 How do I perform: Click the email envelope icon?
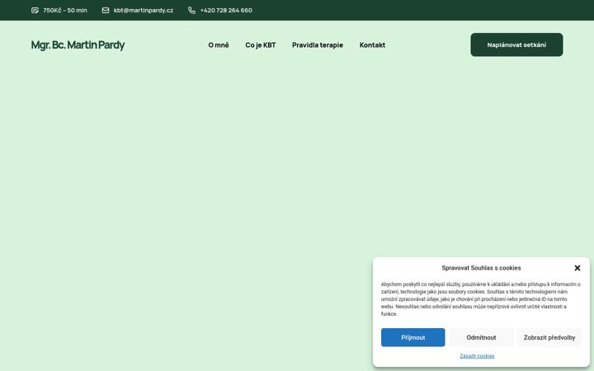click(106, 10)
